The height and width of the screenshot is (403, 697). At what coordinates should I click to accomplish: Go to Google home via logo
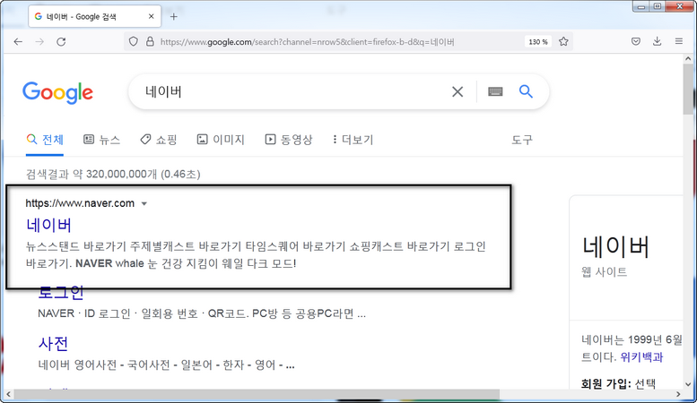tap(57, 93)
